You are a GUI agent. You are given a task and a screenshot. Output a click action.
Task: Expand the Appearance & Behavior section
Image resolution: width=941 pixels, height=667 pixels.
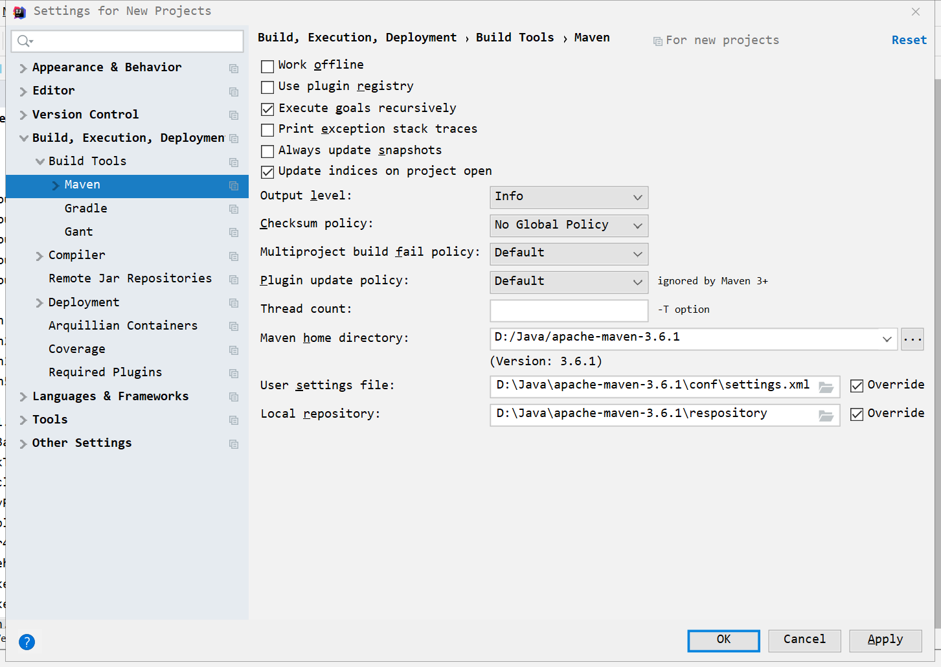click(x=23, y=68)
